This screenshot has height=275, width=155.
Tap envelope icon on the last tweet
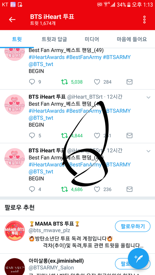tap(129, 189)
